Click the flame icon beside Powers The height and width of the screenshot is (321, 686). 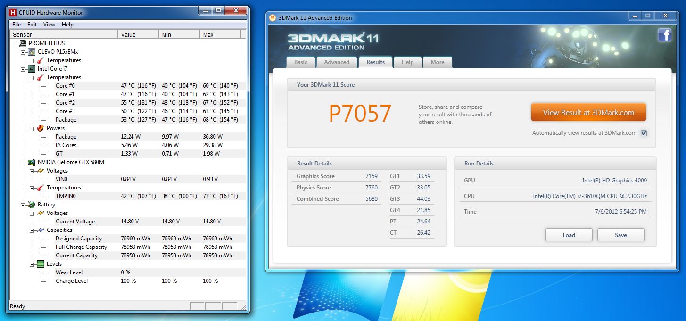pos(41,128)
